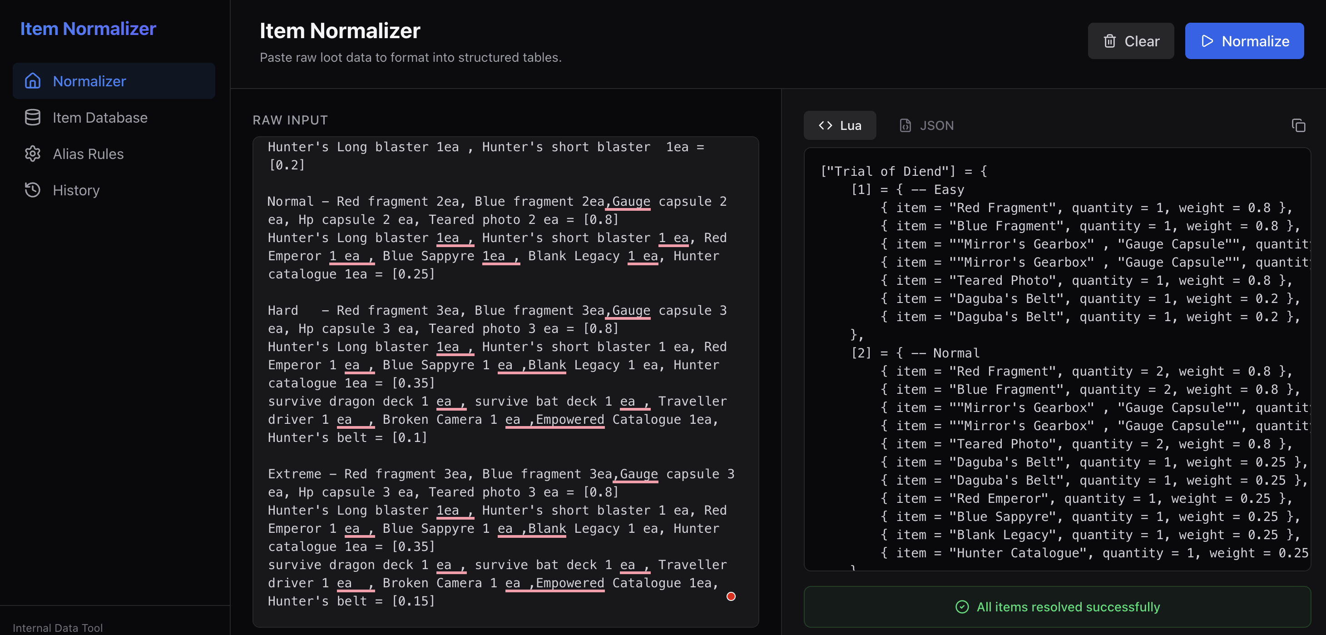The height and width of the screenshot is (635, 1326).
Task: Select the Lua output tab
Action: [x=840, y=125]
